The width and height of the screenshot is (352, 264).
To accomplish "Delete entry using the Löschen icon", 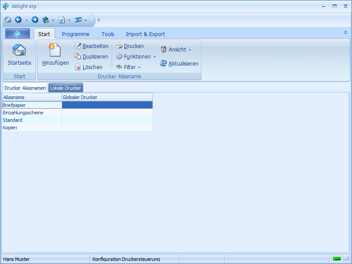I will pyautogui.click(x=78, y=67).
